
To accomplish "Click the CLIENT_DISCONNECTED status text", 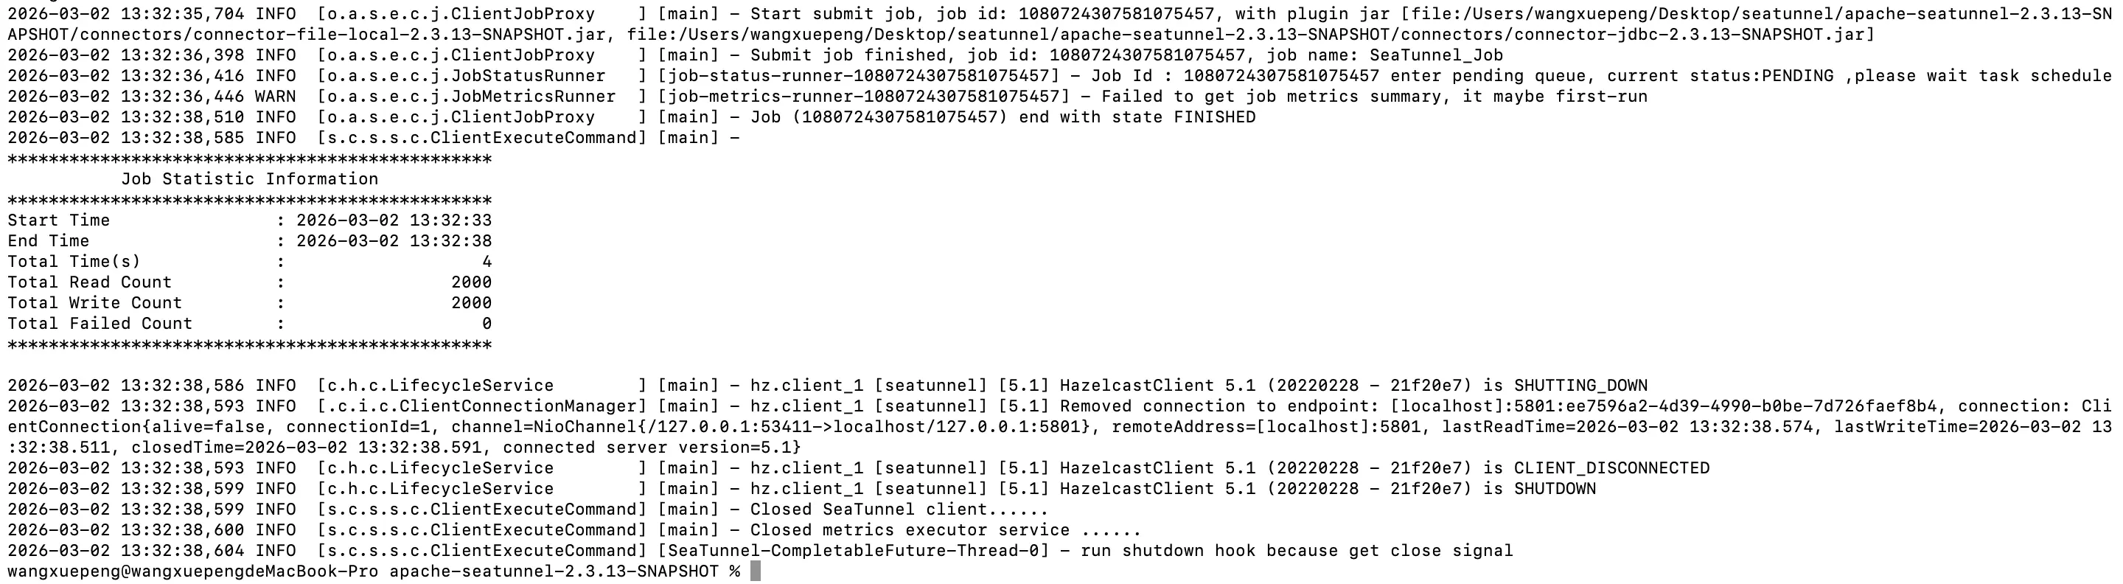I will [x=1611, y=467].
